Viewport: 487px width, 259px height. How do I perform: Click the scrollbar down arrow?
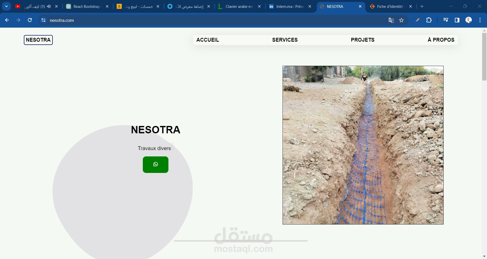(484, 256)
